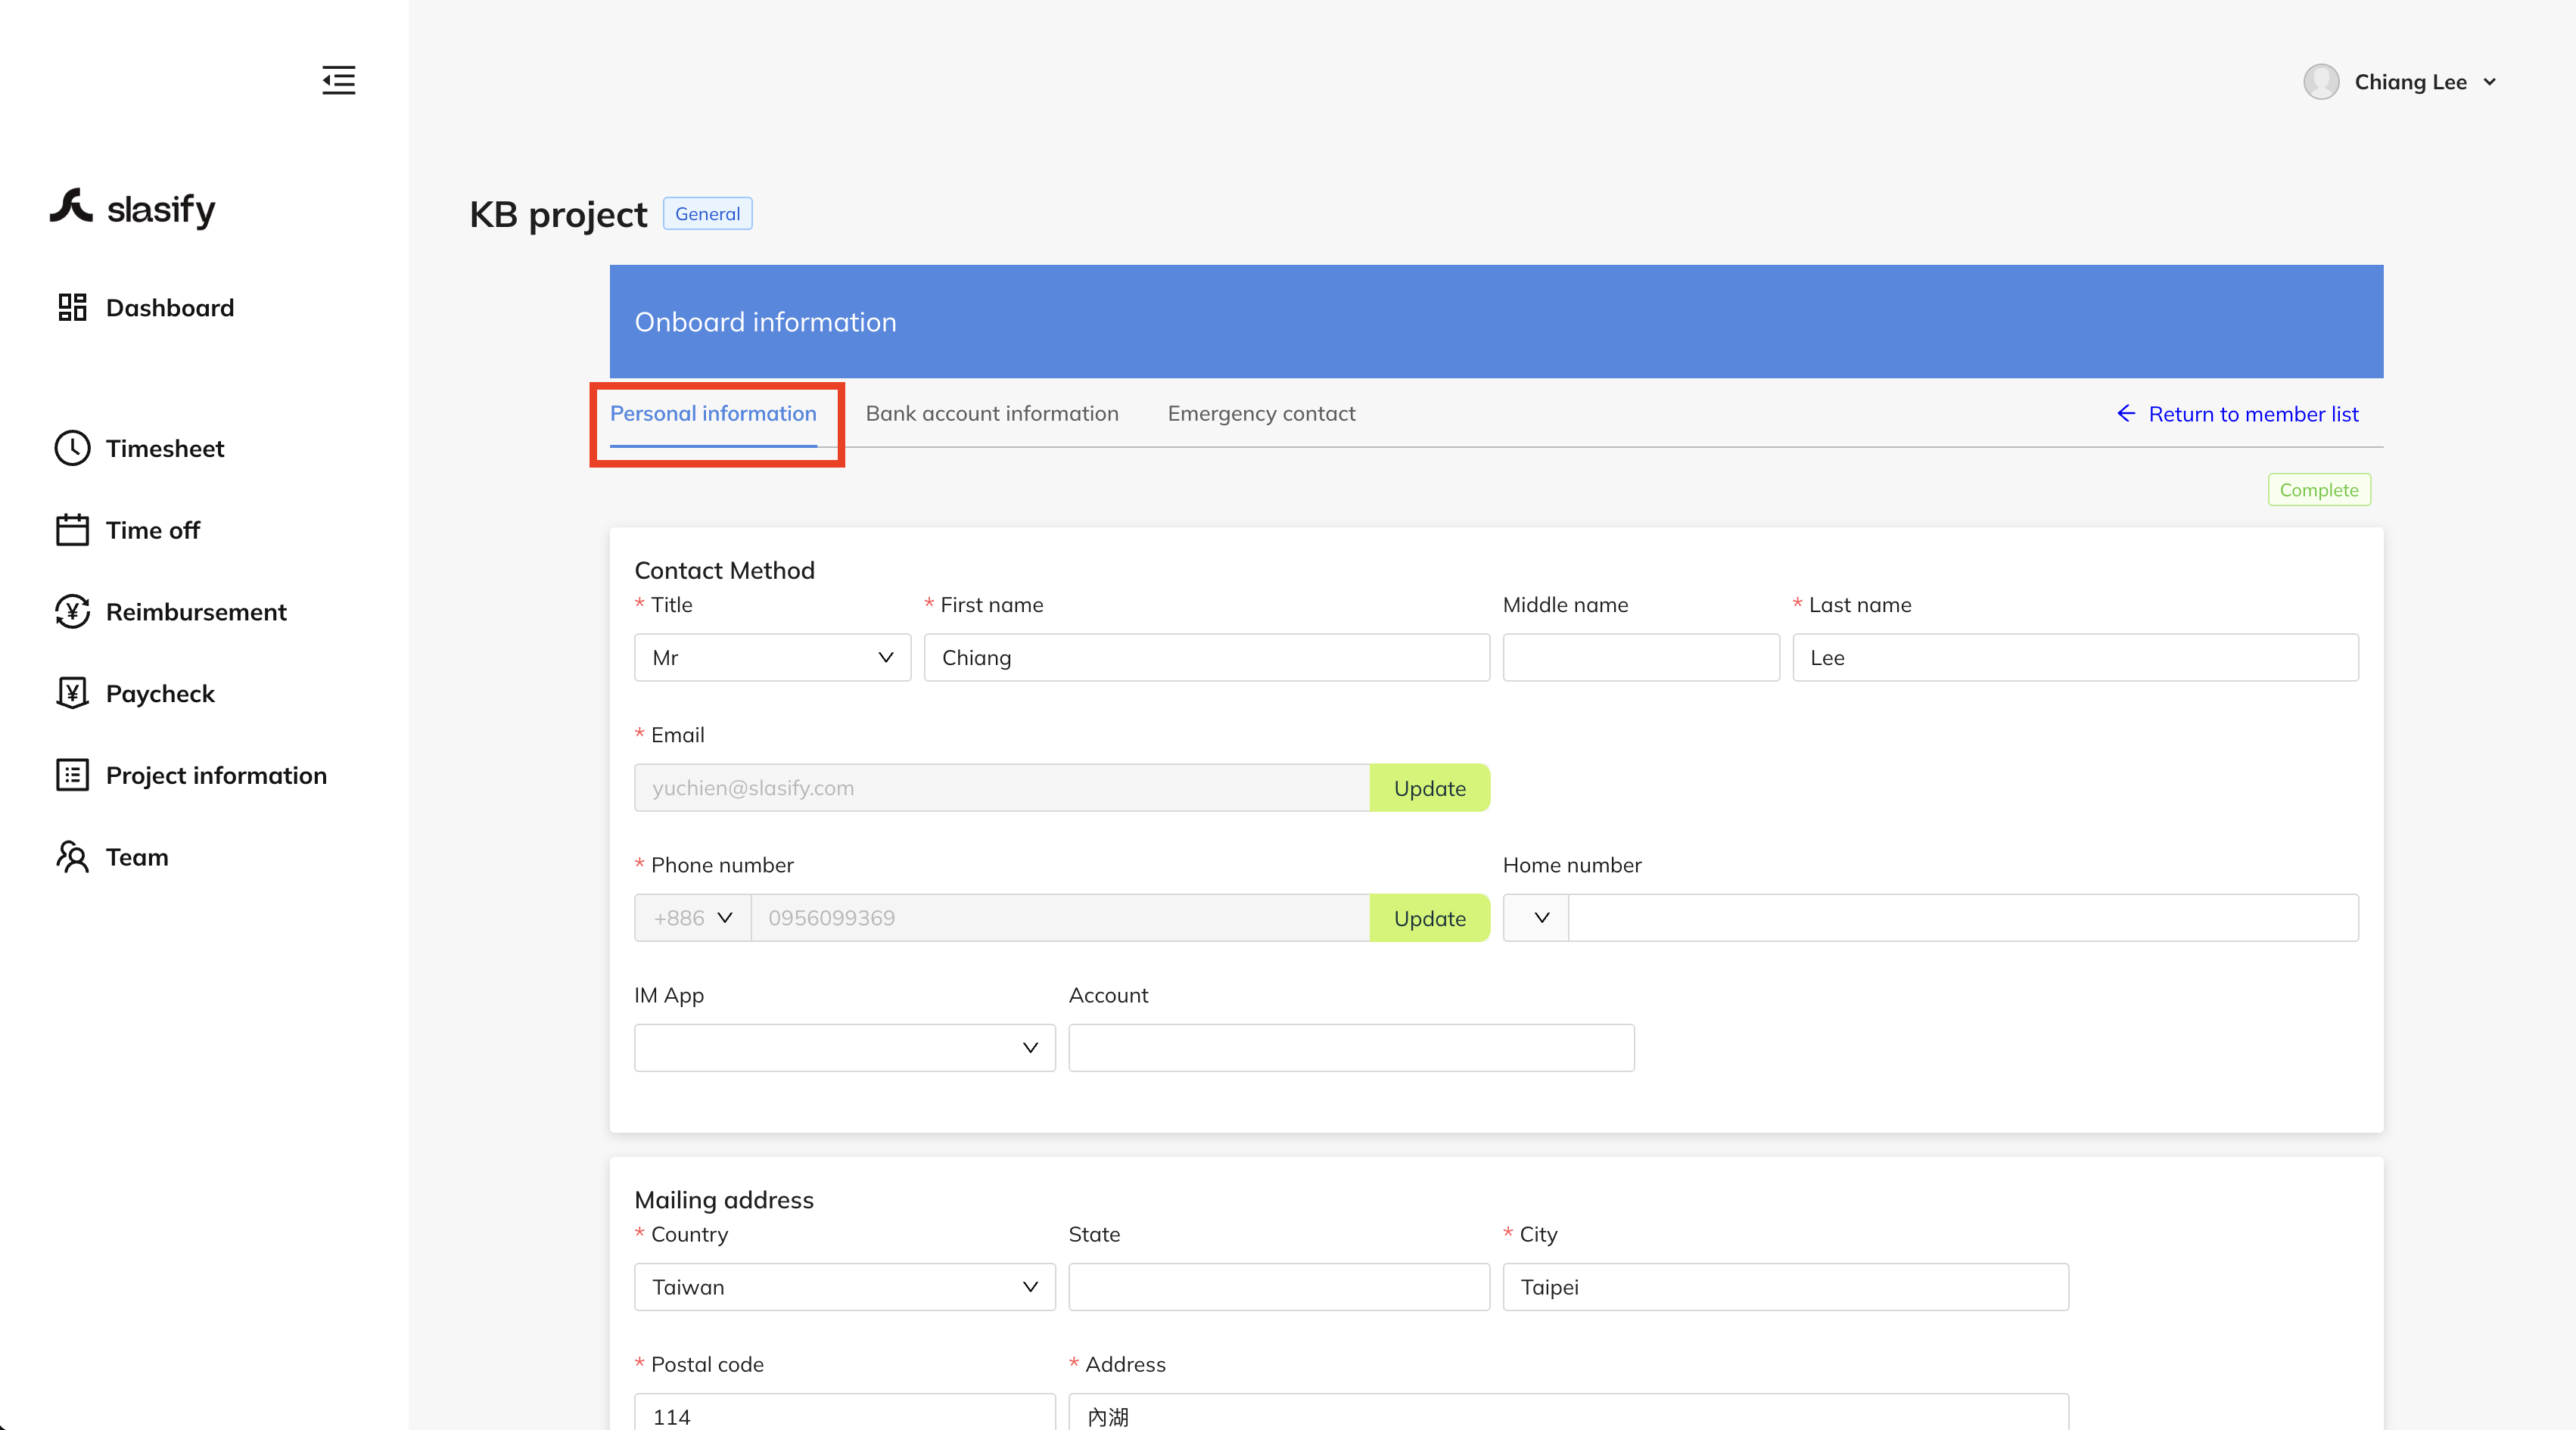Viewport: 2576px width, 1430px height.
Task: Select the Personal information tab
Action: 713,413
